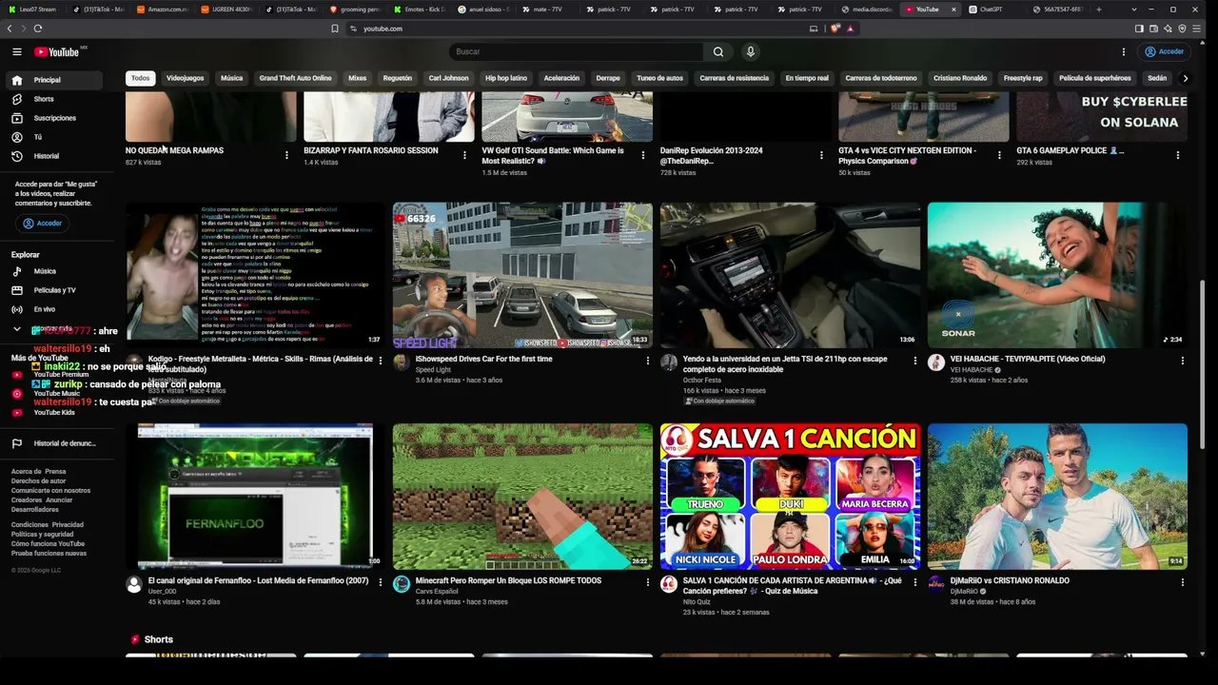This screenshot has width=1218, height=685.
Task: Select the Grand Theft Auto Online chip
Action: [x=296, y=78]
